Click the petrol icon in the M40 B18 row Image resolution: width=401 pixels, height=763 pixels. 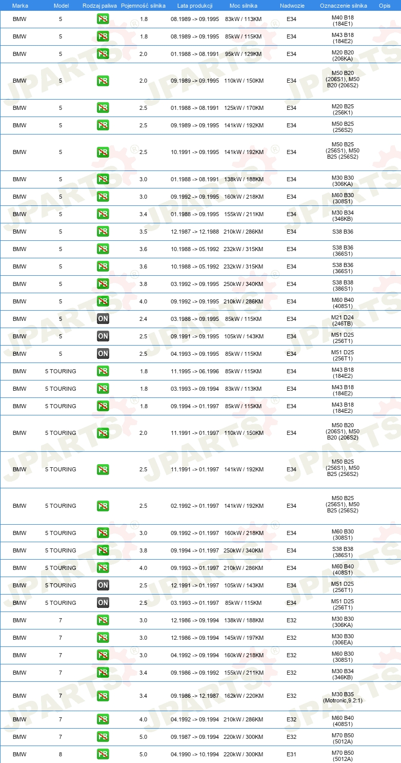[x=103, y=20]
